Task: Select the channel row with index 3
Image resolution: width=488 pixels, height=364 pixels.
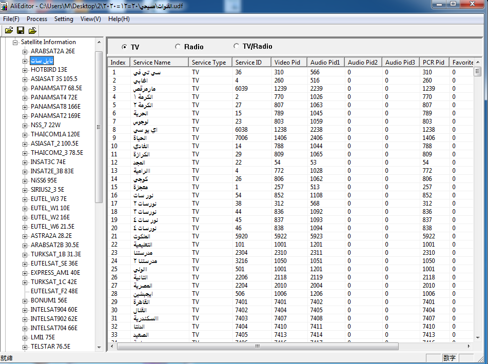Action: click(290, 89)
